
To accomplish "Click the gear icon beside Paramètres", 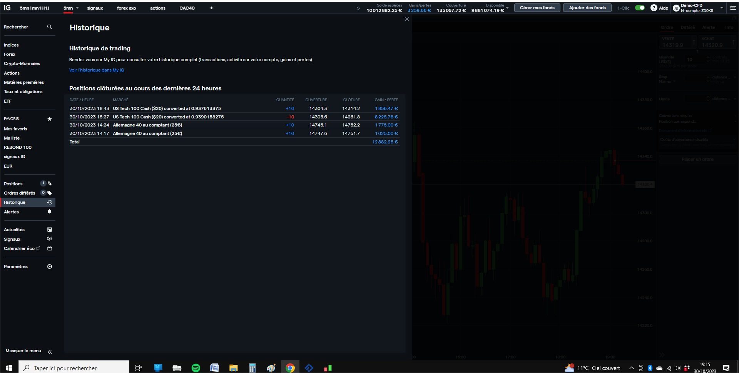I will (50, 266).
